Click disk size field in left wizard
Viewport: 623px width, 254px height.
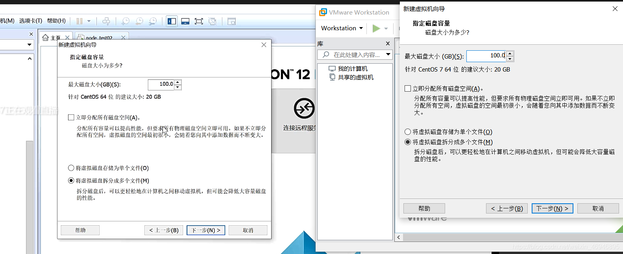(x=161, y=85)
